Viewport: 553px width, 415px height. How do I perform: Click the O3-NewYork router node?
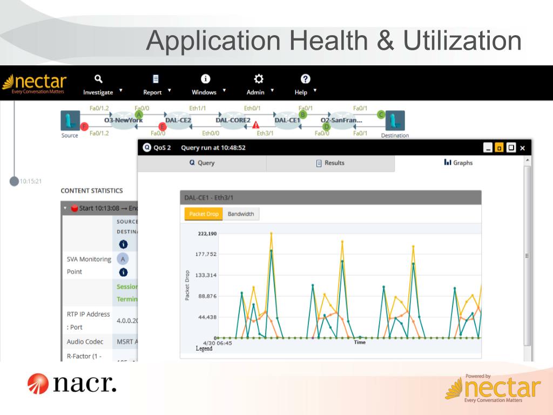point(124,120)
